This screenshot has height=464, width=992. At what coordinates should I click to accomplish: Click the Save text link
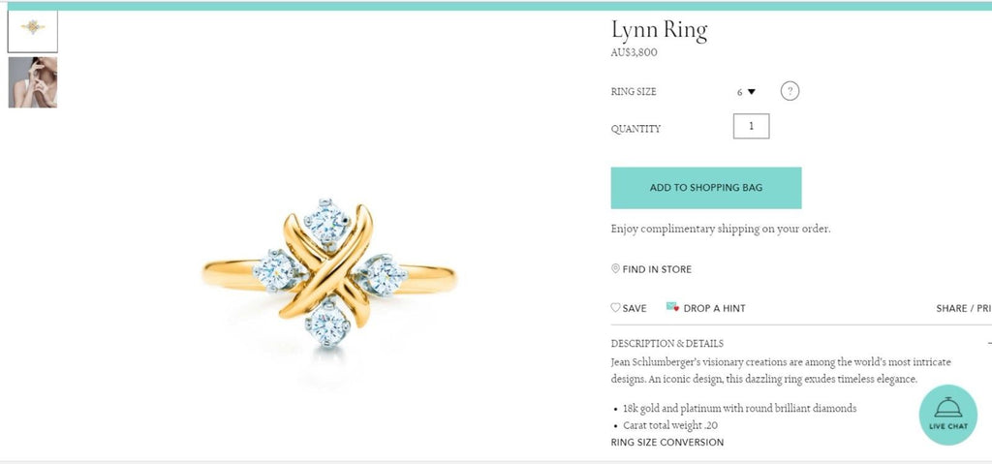[635, 308]
